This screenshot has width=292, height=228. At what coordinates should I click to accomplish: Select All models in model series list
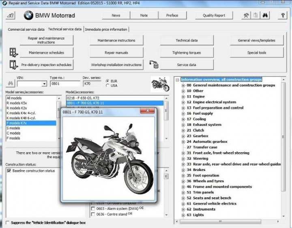pyautogui.click(x=31, y=98)
